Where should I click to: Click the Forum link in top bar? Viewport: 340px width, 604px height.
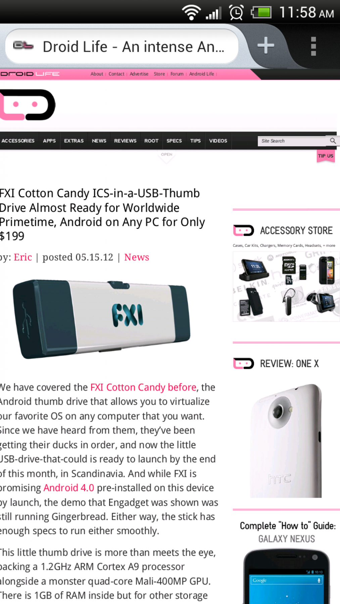pos(177,74)
